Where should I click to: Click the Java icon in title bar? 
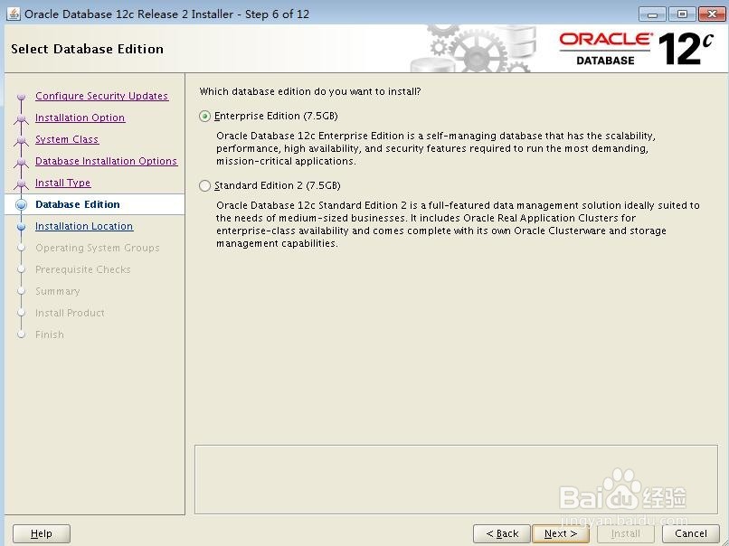tap(14, 14)
